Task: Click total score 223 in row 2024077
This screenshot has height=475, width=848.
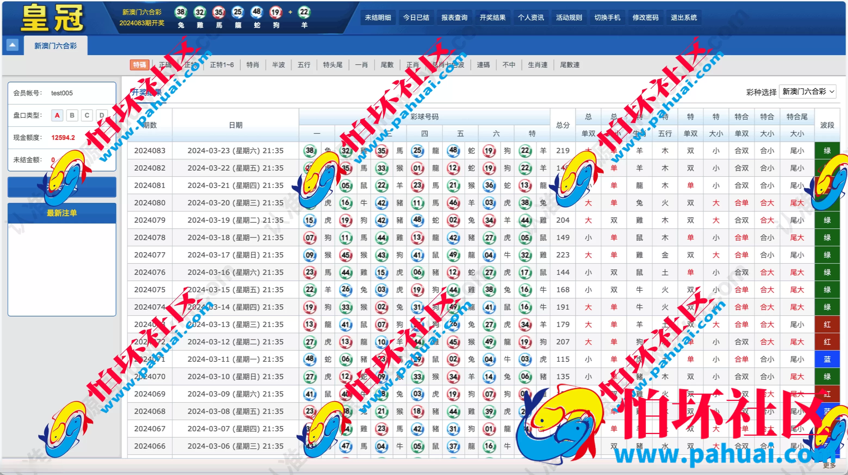Action: [x=563, y=255]
